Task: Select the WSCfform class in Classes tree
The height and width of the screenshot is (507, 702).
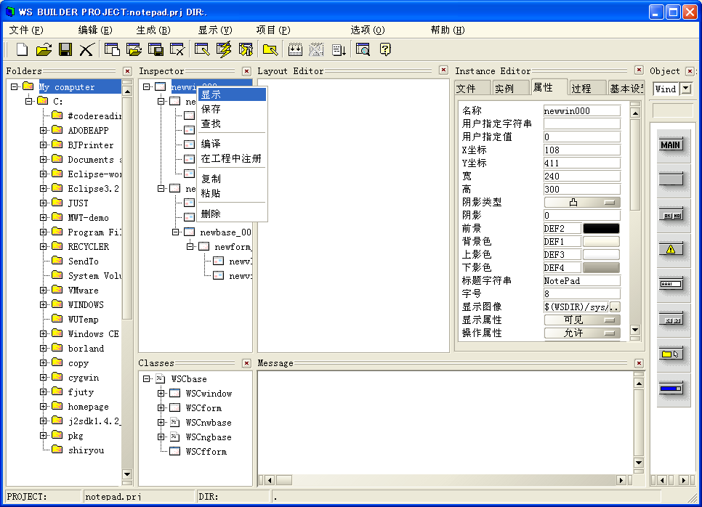Action: tap(206, 452)
